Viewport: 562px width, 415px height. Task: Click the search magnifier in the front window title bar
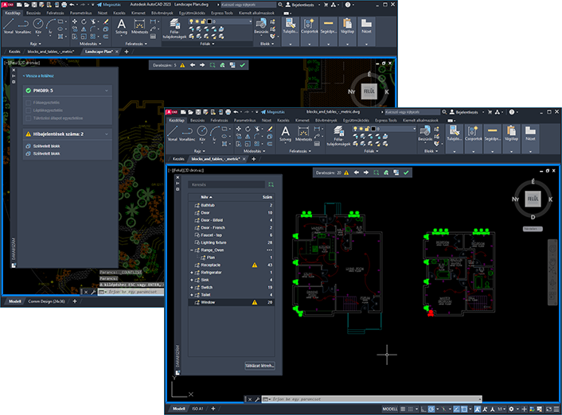pyautogui.click(x=444, y=112)
